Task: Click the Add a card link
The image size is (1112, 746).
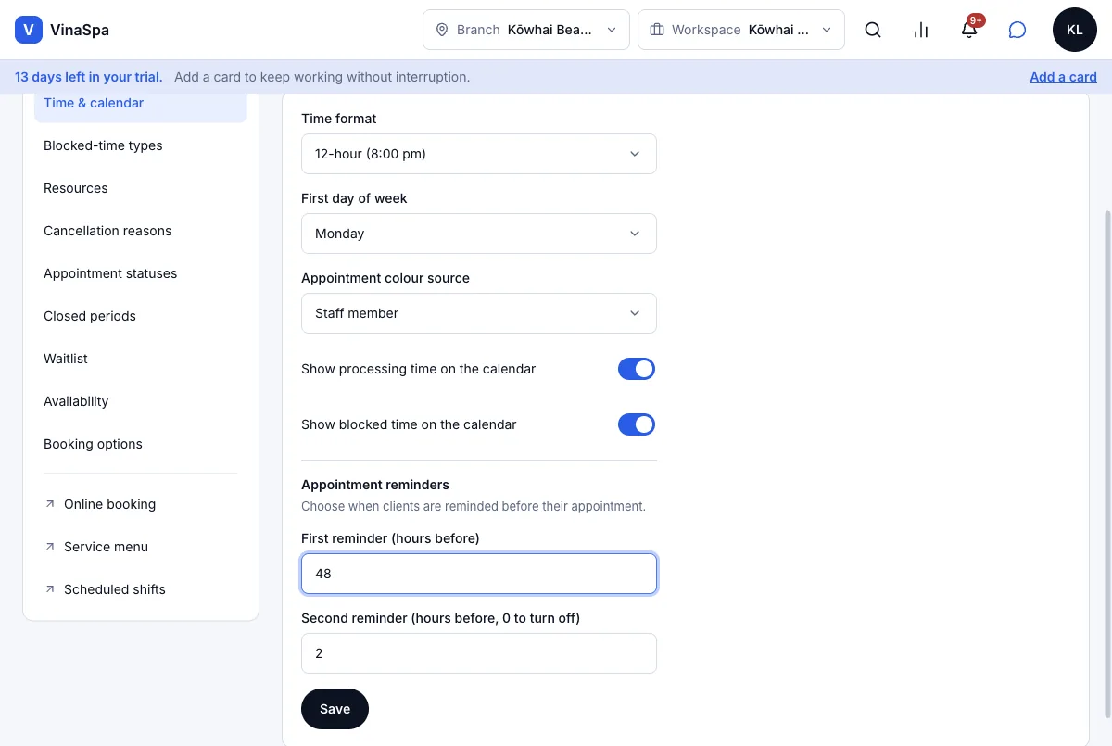Action: (x=1063, y=77)
